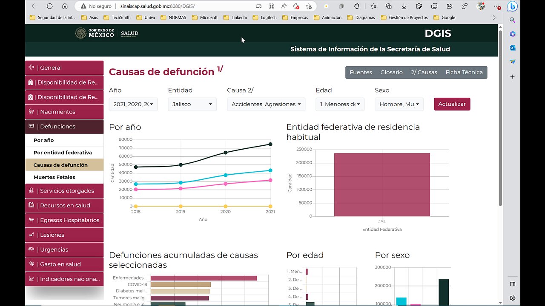This screenshot has width=545, height=306.
Task: Expand the Urgencias sidebar menu
Action: [64, 249]
